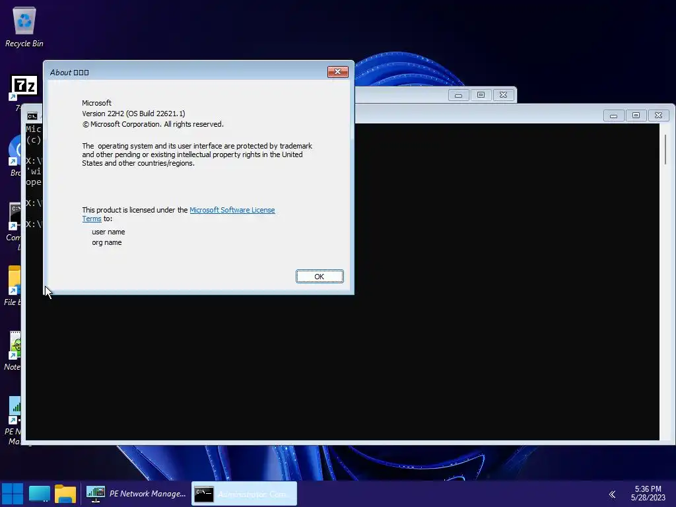Screen dimensions: 676x507
Task: Close the rear window behind the About dialog
Action: click(x=503, y=95)
